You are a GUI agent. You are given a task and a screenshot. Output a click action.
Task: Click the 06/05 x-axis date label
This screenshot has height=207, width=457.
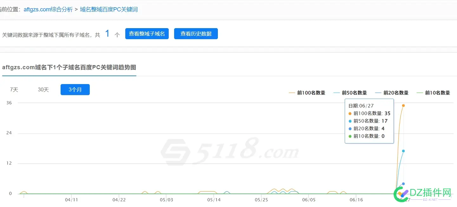(309, 200)
